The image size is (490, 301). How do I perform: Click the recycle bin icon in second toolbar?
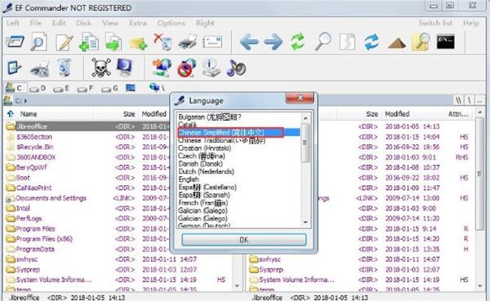click(x=65, y=68)
